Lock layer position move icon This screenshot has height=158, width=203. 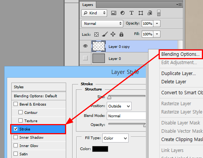click(113, 34)
